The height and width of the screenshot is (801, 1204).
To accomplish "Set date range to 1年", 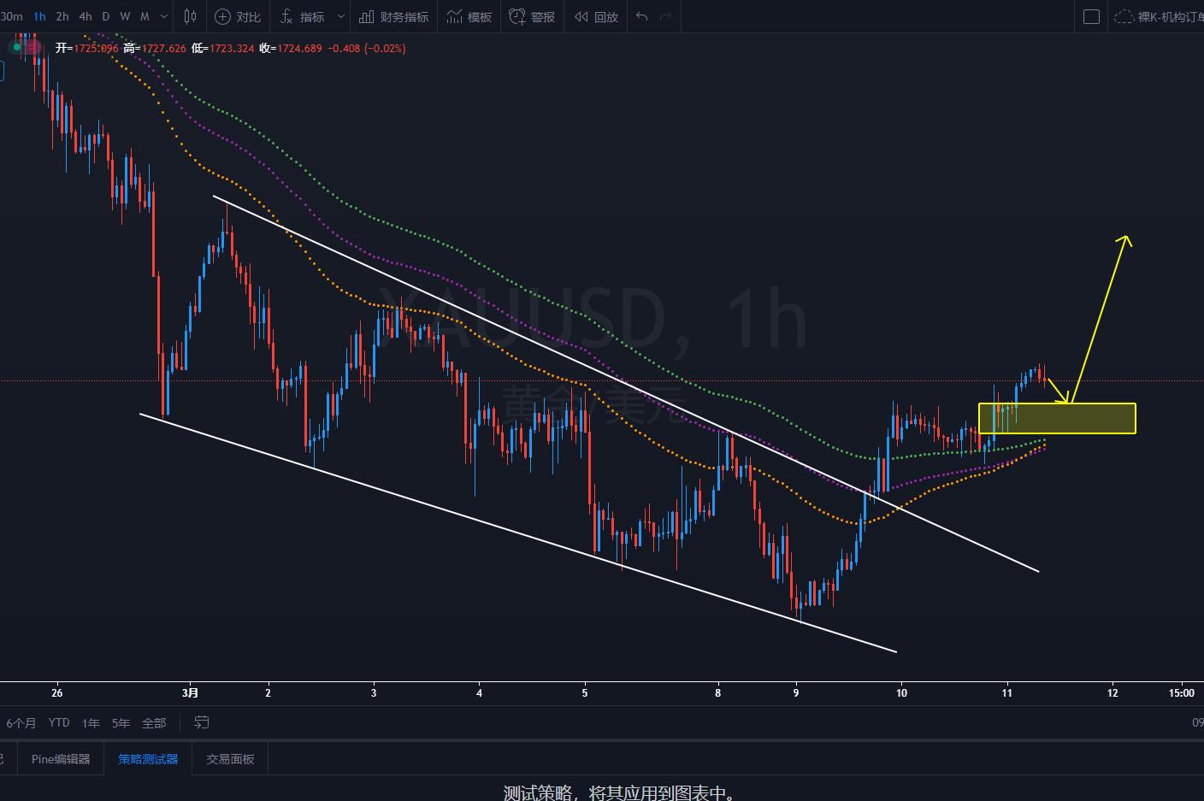I will coord(91,723).
